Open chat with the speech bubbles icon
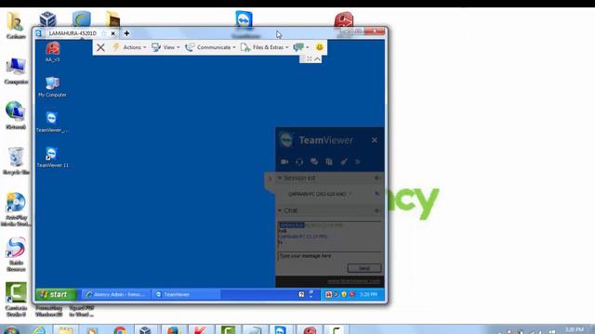 314,161
